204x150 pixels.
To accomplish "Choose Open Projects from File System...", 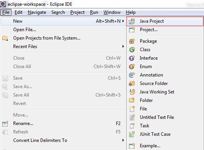I will click(63, 38).
